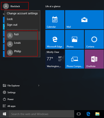This screenshot has height=118, width=104.
Task: Click the BlackJack user account avatar
Action: (6, 6)
